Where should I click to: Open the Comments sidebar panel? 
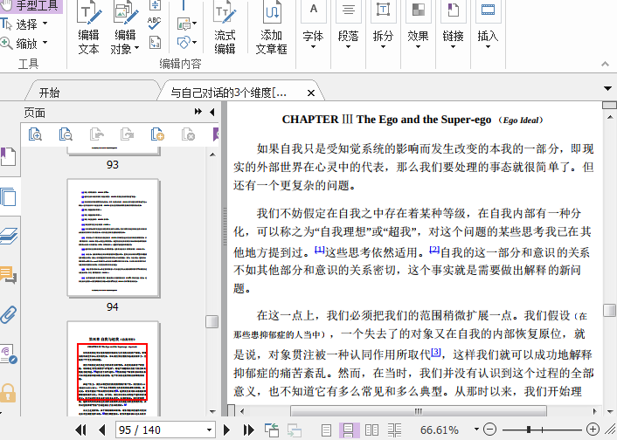[9, 274]
